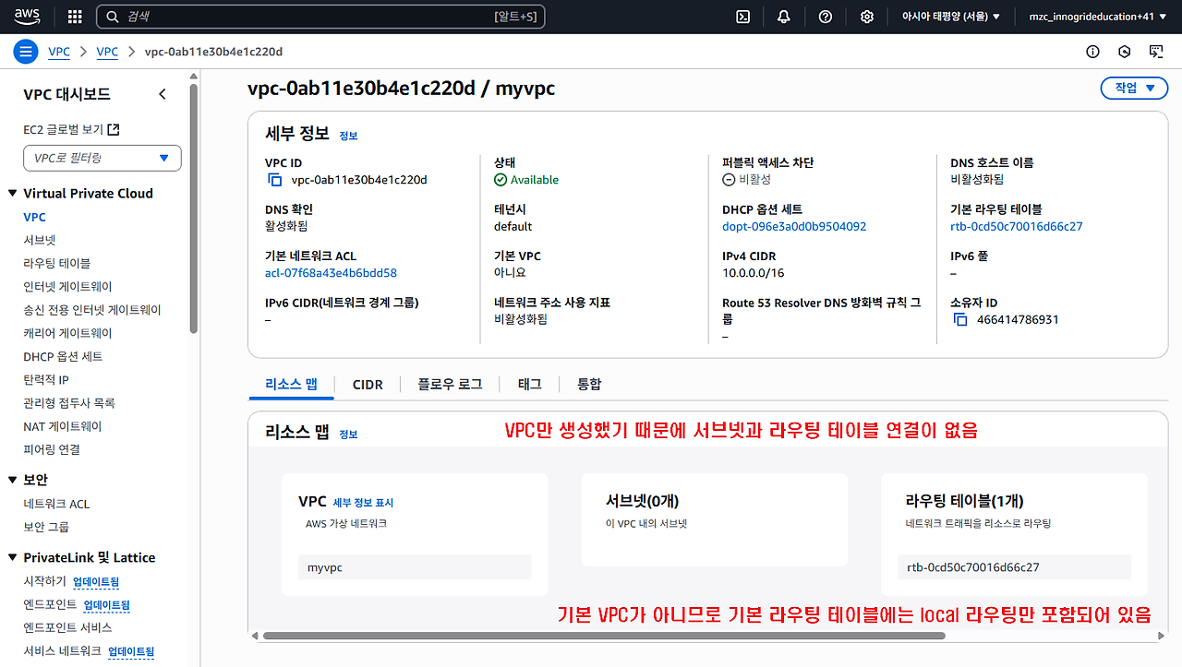Open the help question mark menu

pos(826,17)
